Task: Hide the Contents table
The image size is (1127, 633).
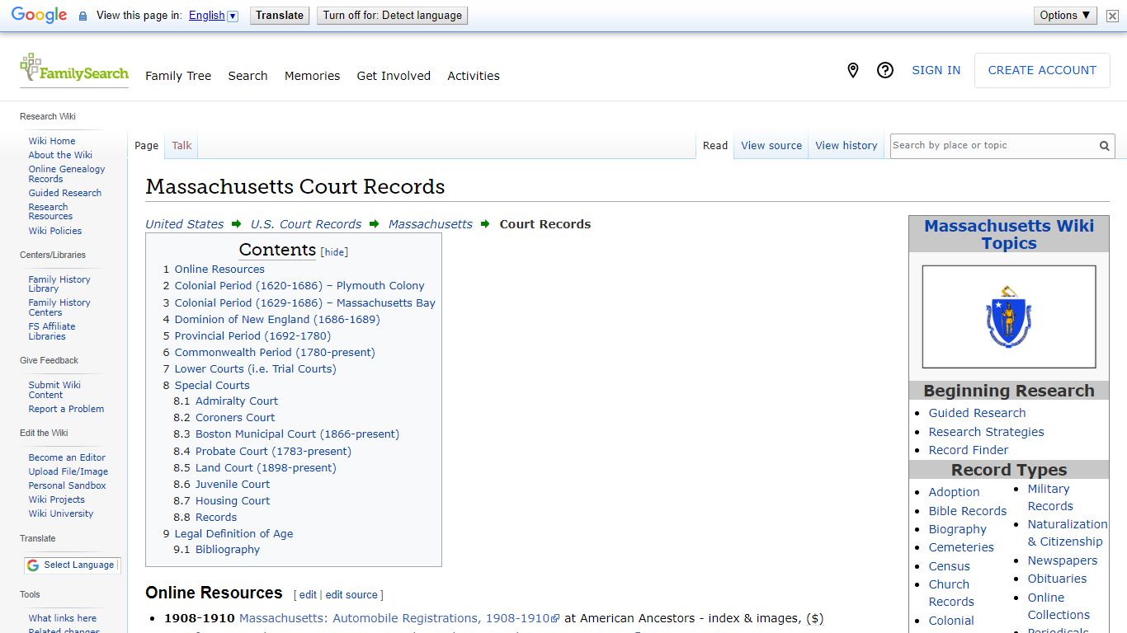Action: [x=334, y=252]
